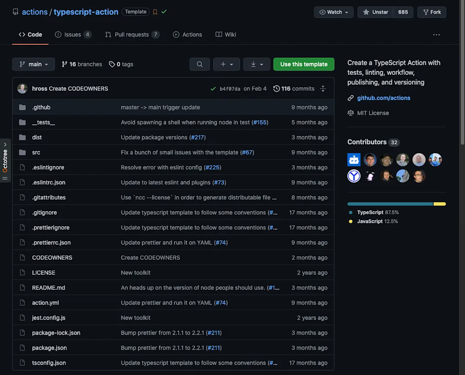465x375 pixels.
Task: Open the commit diff split icon
Action: pyautogui.click(x=323, y=89)
